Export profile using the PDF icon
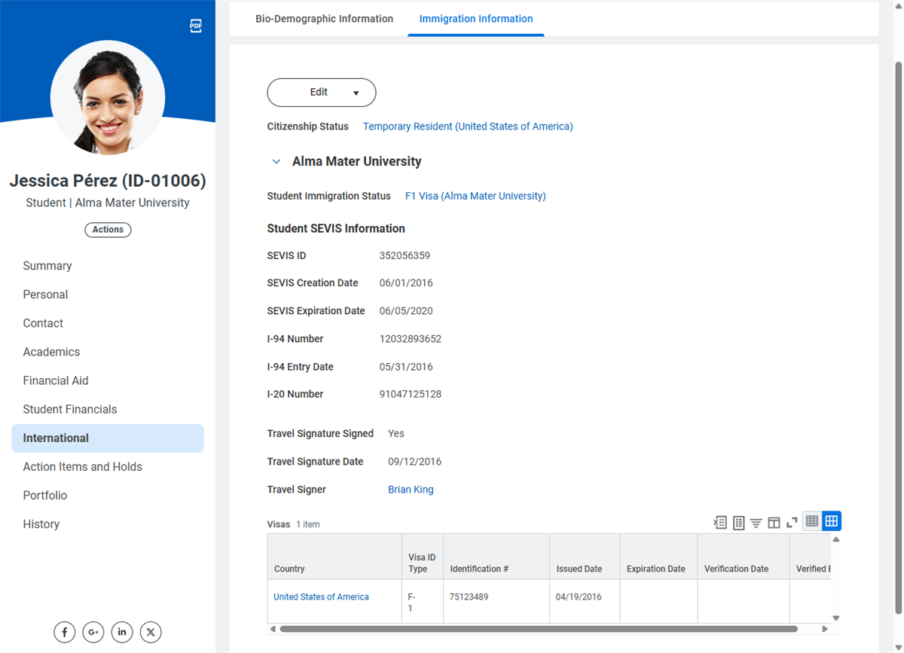 click(x=196, y=26)
